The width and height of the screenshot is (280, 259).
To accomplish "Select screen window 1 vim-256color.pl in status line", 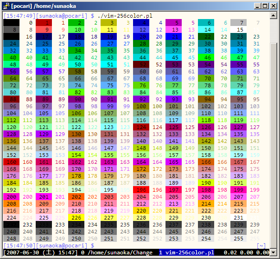I will (x=187, y=253).
